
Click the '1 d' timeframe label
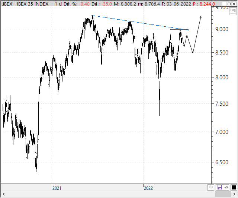coord(58,4)
